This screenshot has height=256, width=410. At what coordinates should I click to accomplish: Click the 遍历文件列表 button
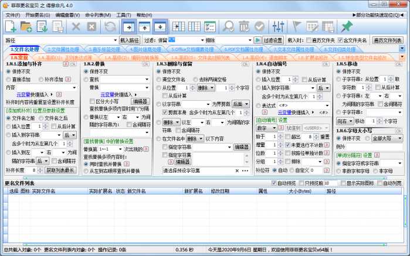[x=388, y=40]
